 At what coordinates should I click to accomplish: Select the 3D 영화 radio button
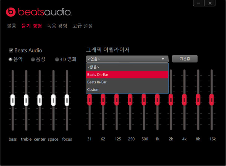57,59
